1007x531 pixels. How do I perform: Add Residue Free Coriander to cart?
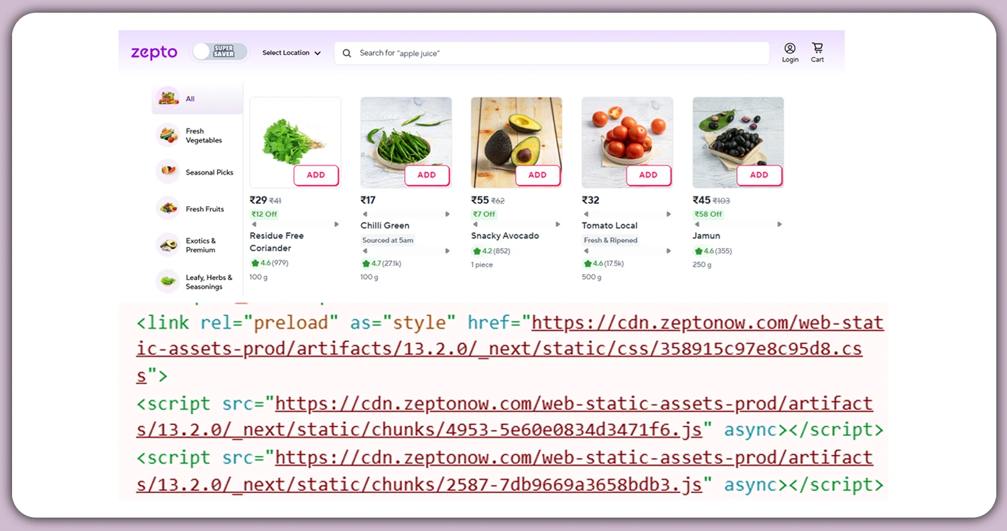pyautogui.click(x=316, y=175)
